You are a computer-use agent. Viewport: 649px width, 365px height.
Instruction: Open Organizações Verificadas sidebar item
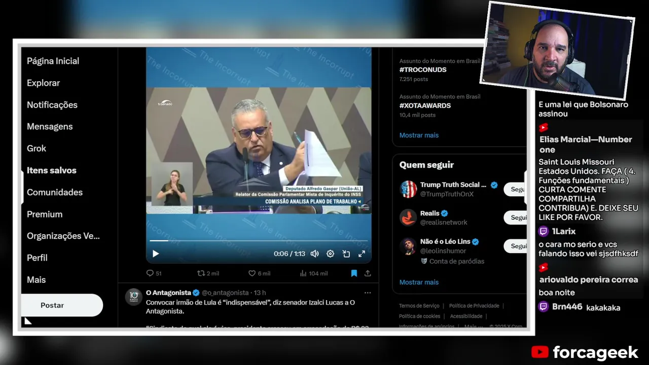click(63, 236)
